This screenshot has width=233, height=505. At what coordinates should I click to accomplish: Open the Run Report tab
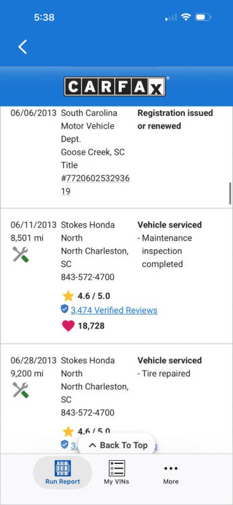coord(63,472)
